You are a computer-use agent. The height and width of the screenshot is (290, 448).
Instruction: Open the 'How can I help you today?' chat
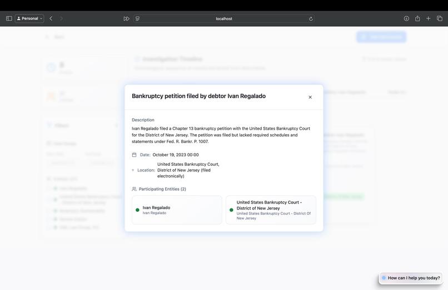pyautogui.click(x=411, y=278)
